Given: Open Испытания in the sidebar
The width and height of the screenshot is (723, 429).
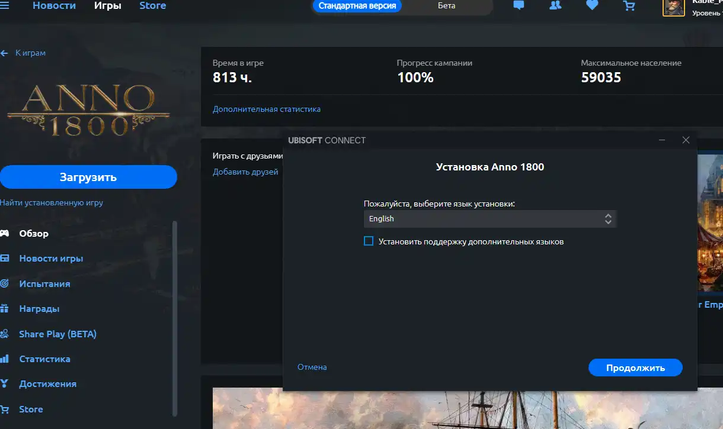Looking at the screenshot, I should [44, 284].
